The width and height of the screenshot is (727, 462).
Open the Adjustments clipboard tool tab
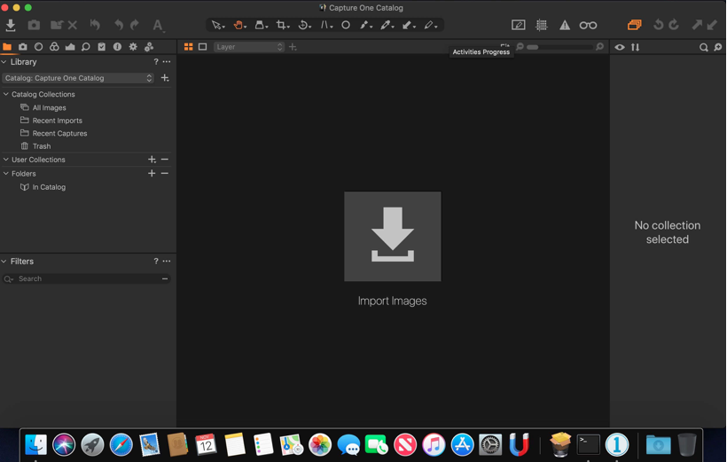102,47
